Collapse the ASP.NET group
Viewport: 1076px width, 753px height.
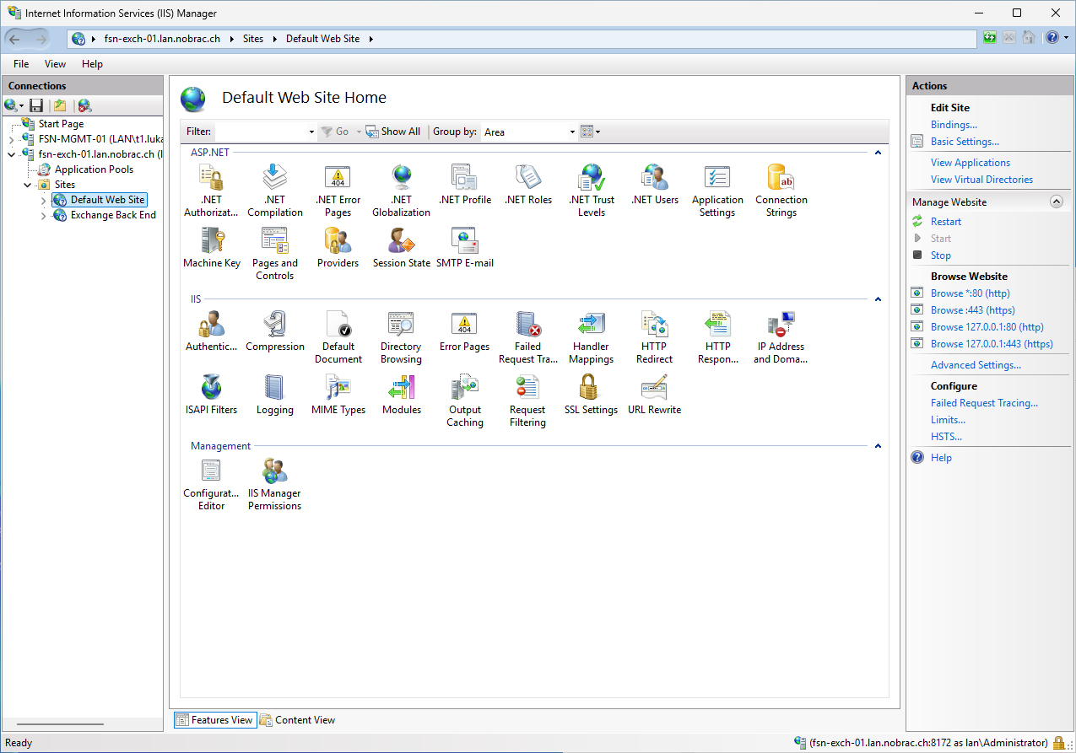[878, 153]
